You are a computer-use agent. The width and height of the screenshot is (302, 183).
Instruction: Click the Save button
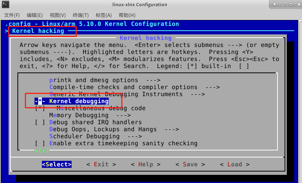coord(190,165)
